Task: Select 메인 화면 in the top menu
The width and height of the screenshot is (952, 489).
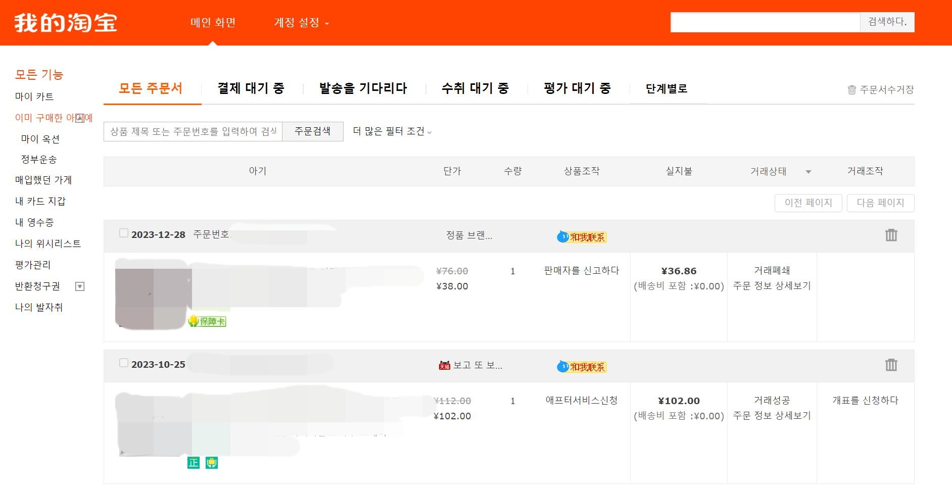Action: click(213, 23)
